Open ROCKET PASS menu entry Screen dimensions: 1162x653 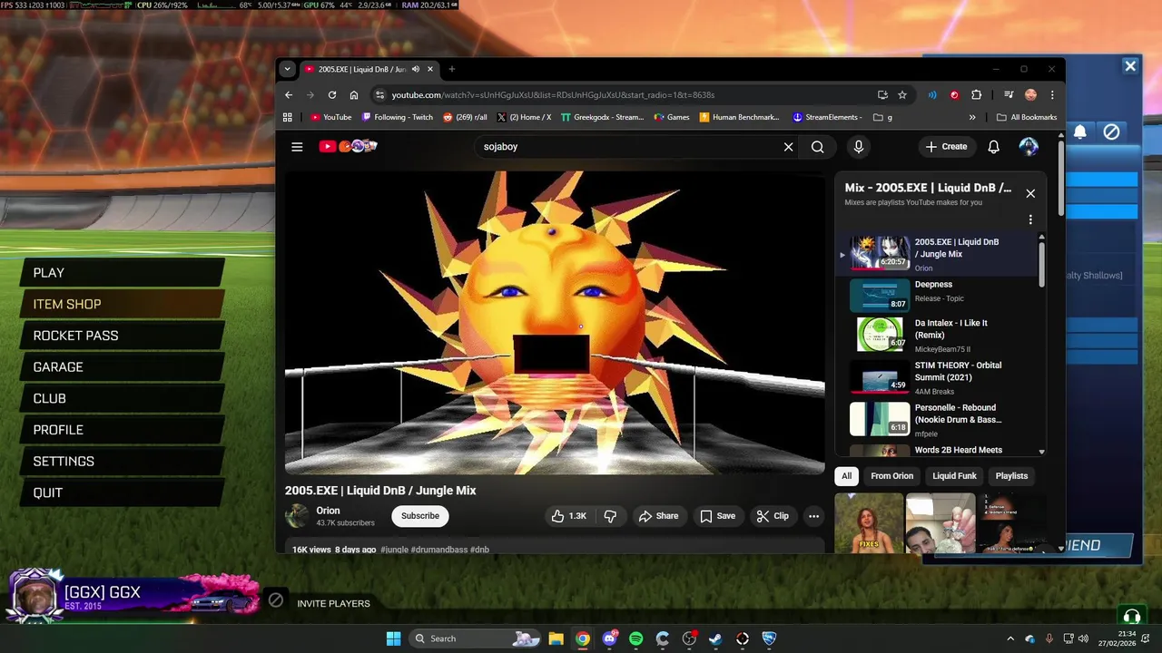[122, 336]
